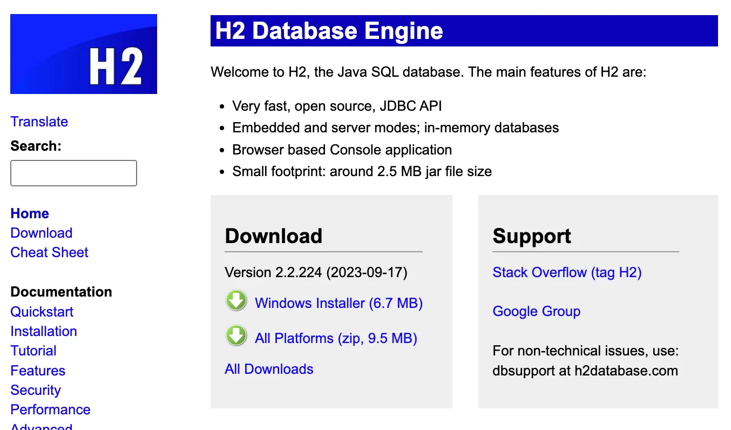
Task: Focus the Search text box
Action: pos(73,173)
